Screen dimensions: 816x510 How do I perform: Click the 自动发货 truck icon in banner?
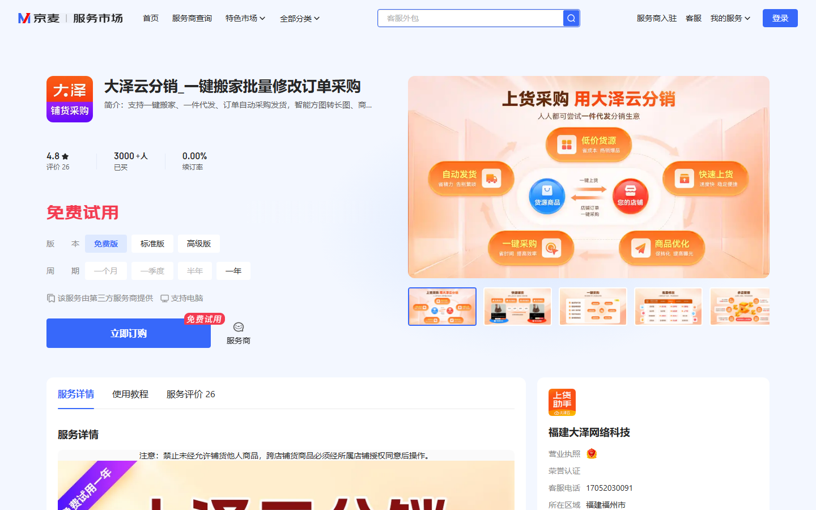click(491, 178)
